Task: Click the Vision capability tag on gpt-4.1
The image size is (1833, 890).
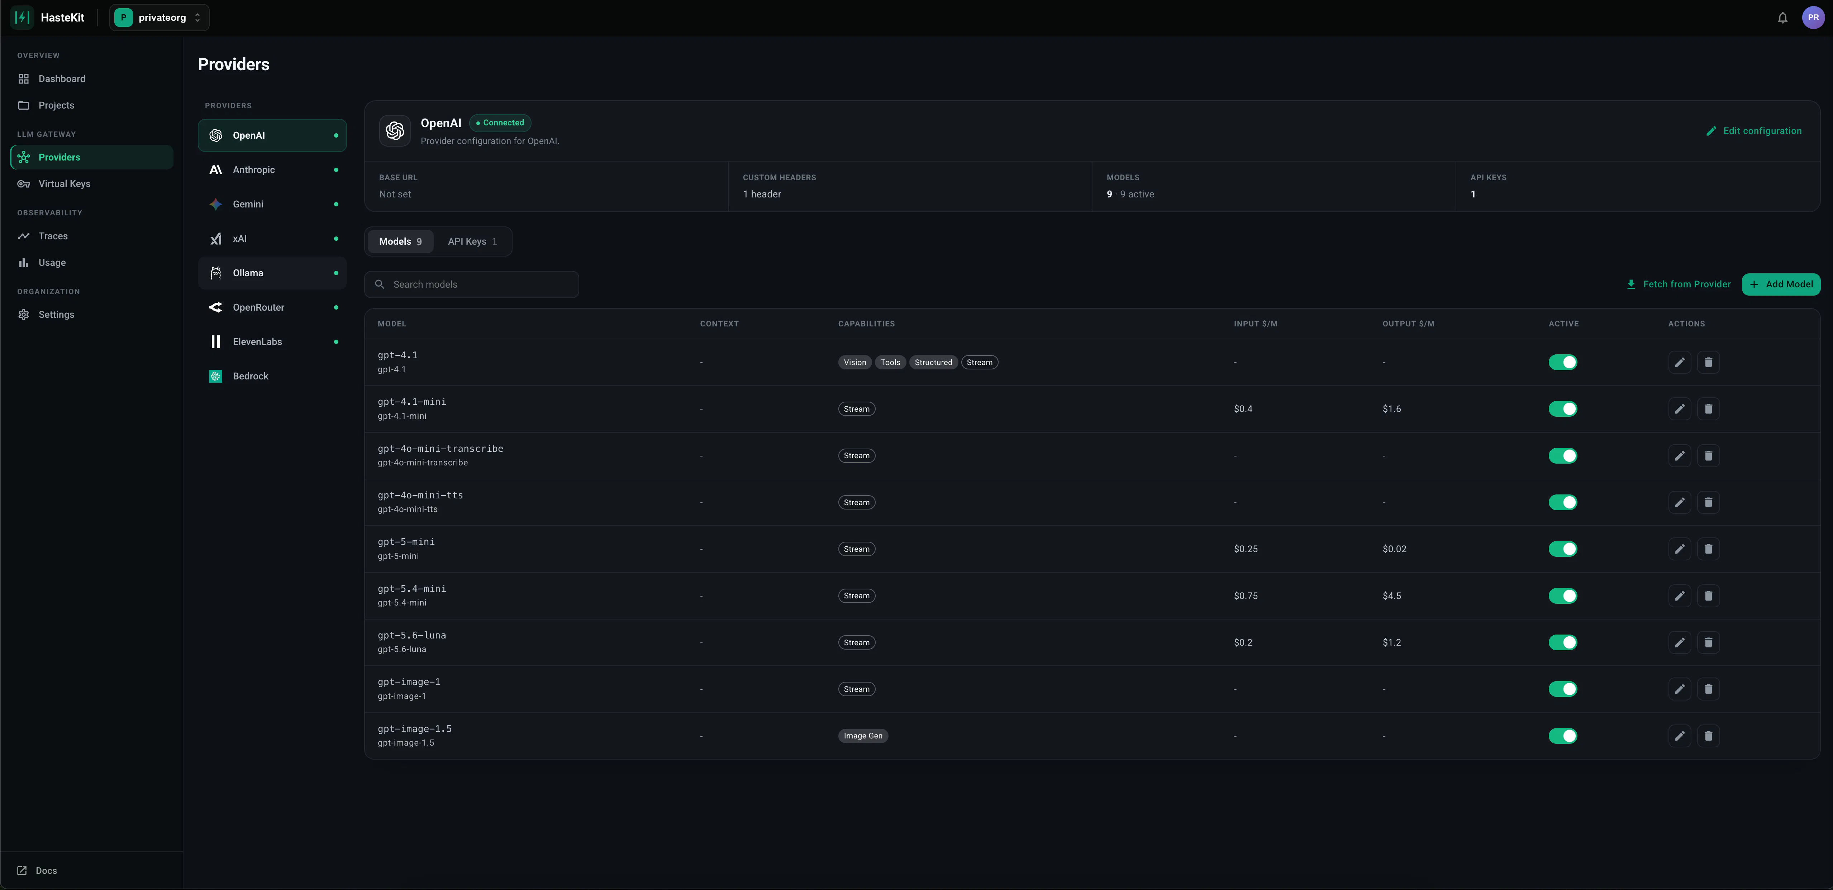Action: [x=854, y=363]
